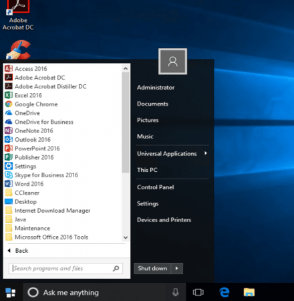Open This PC from the right pane
This screenshot has height=301, width=294.
point(147,170)
